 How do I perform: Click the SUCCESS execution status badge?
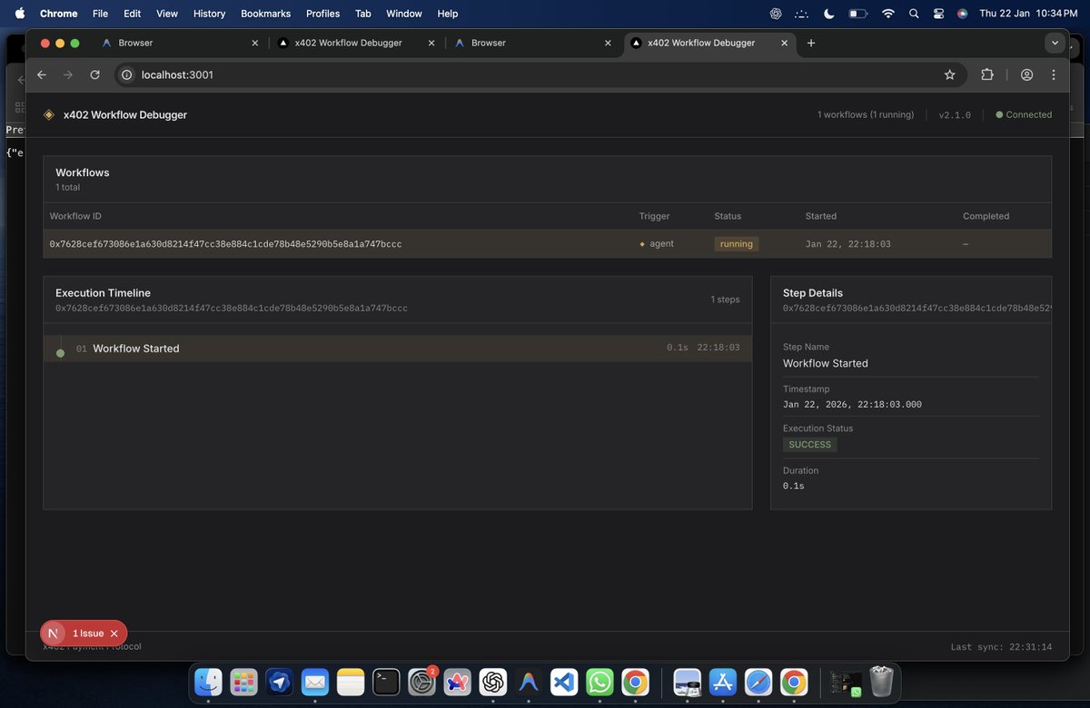click(x=809, y=445)
